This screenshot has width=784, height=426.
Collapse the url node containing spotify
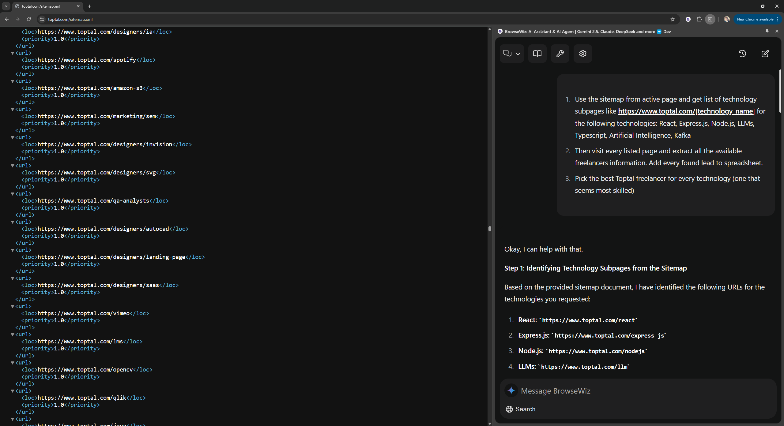(x=13, y=53)
